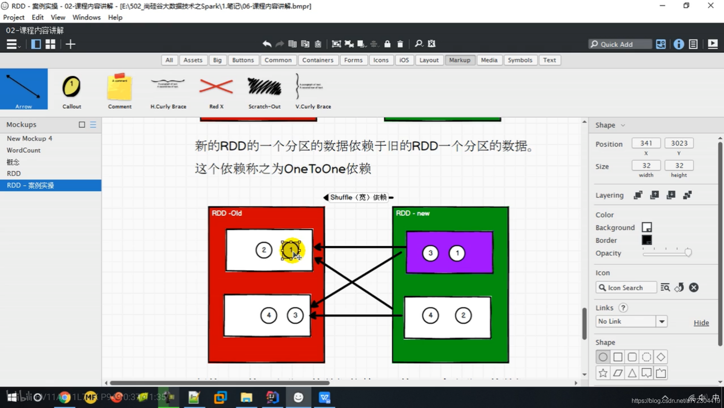This screenshot has height=408, width=724.
Task: Select the Comment markup tool
Action: point(120,90)
